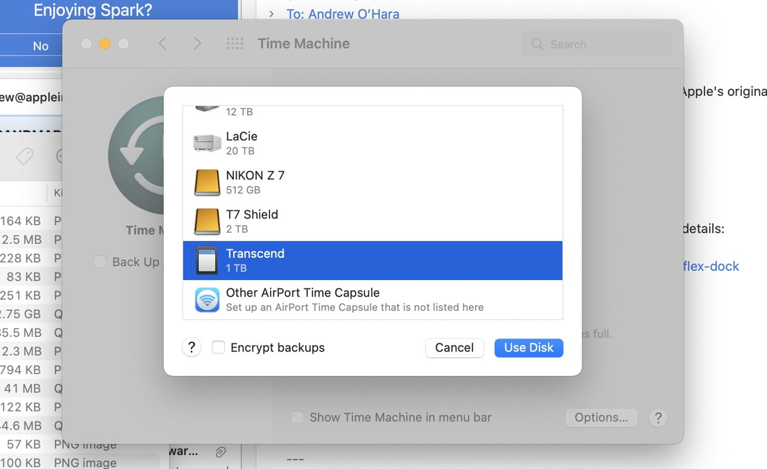Click the attachment paperclip icon in Spark
Image resolution: width=767 pixels, height=469 pixels.
pyautogui.click(x=220, y=451)
